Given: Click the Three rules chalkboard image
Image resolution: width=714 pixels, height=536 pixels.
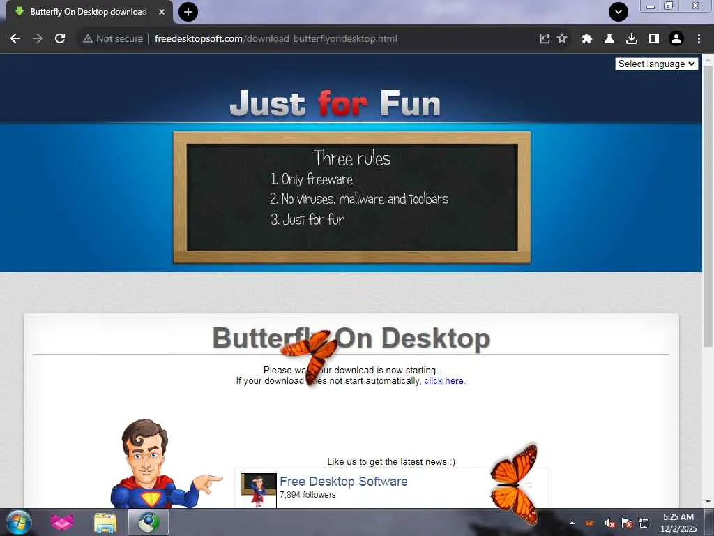Looking at the screenshot, I should pos(351,198).
